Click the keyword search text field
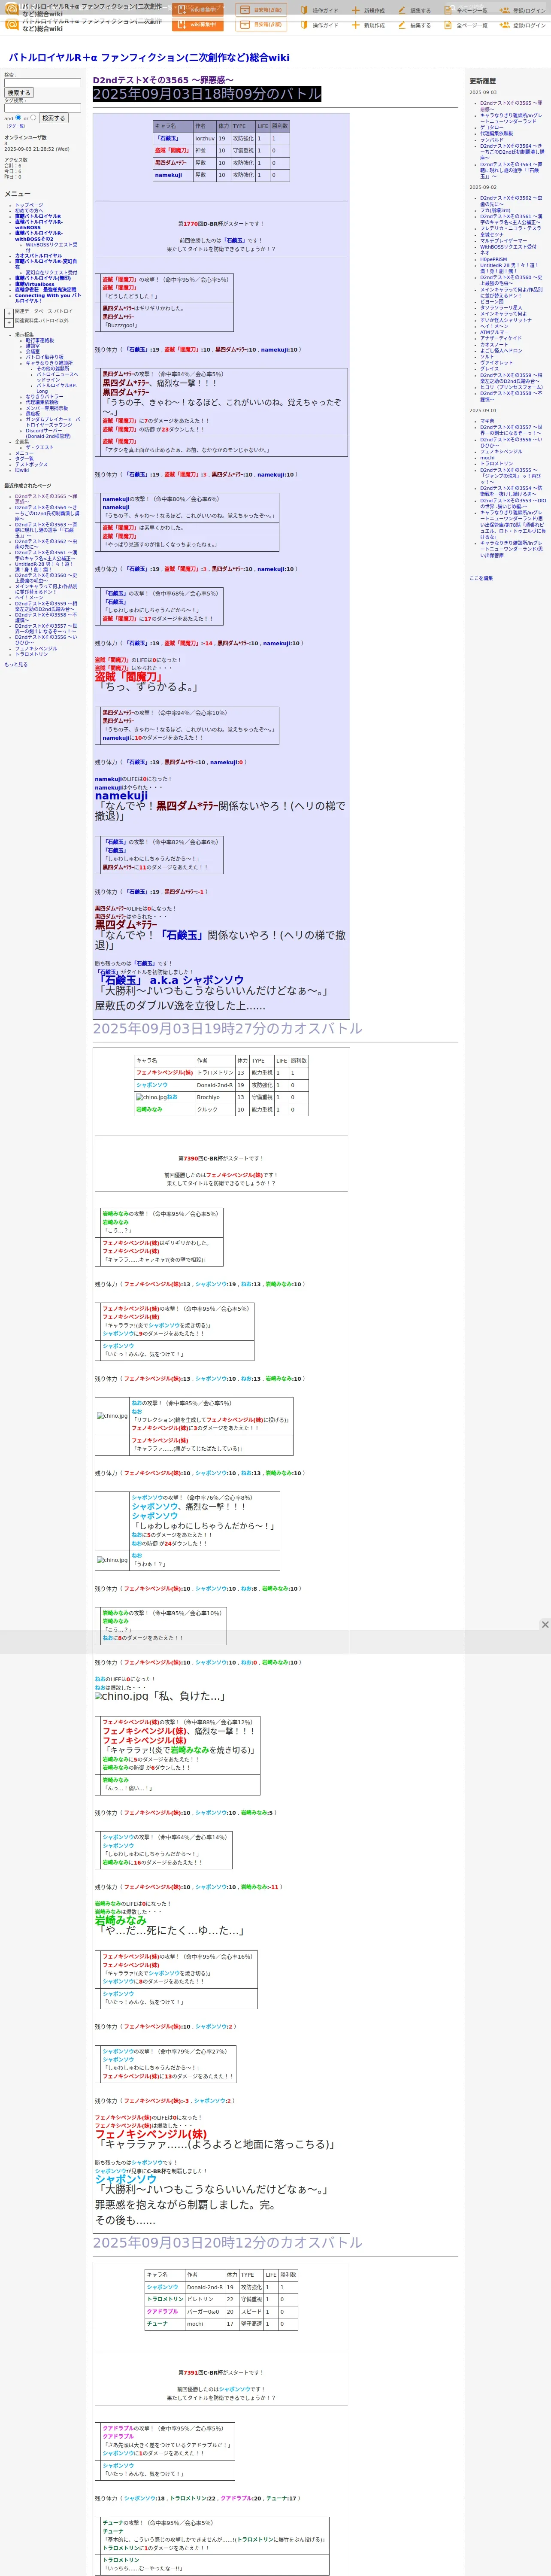The height and width of the screenshot is (2576, 551). tap(42, 83)
